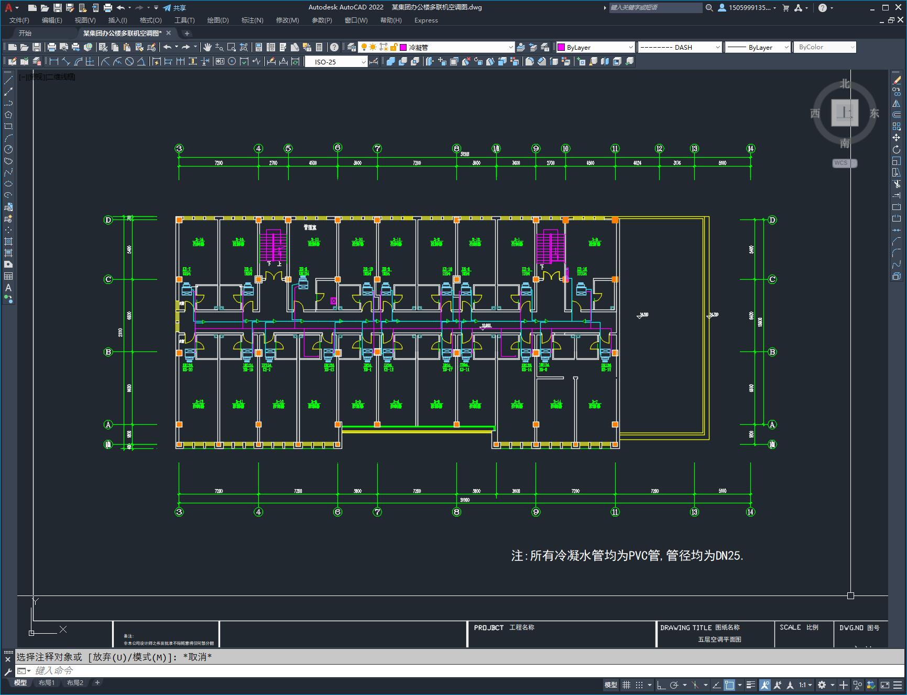Select the Line drawing tool

8,80
